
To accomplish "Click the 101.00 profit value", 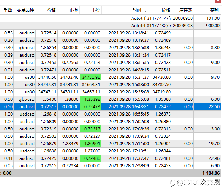I will tap(213, 18).
